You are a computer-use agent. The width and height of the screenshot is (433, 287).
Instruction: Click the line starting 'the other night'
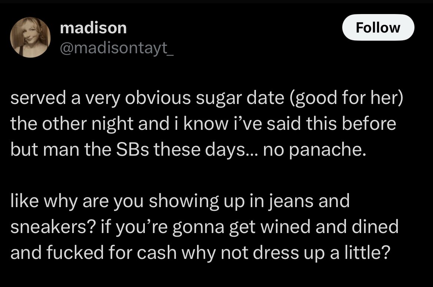pos(203,124)
